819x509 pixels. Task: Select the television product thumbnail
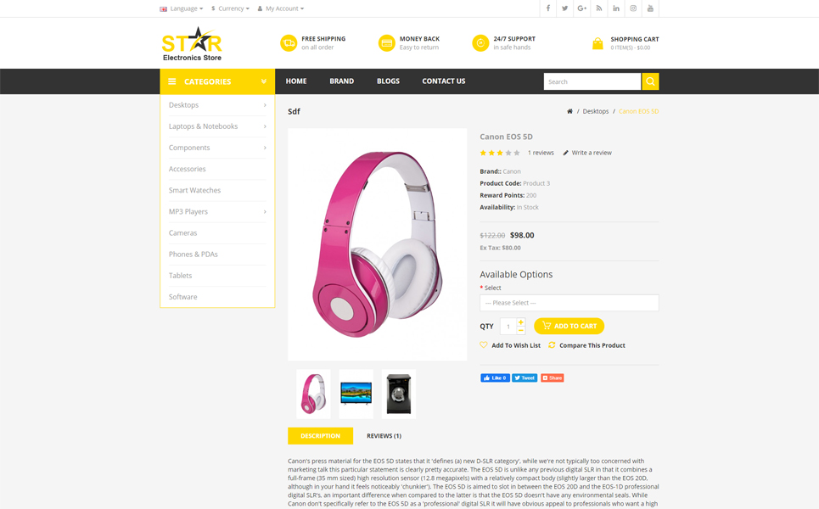coord(356,394)
